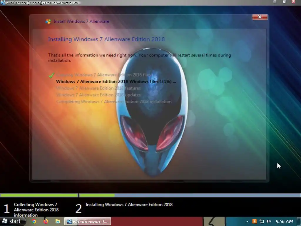
Task: Click the 'features' installation step text
Action: (x=98, y=88)
